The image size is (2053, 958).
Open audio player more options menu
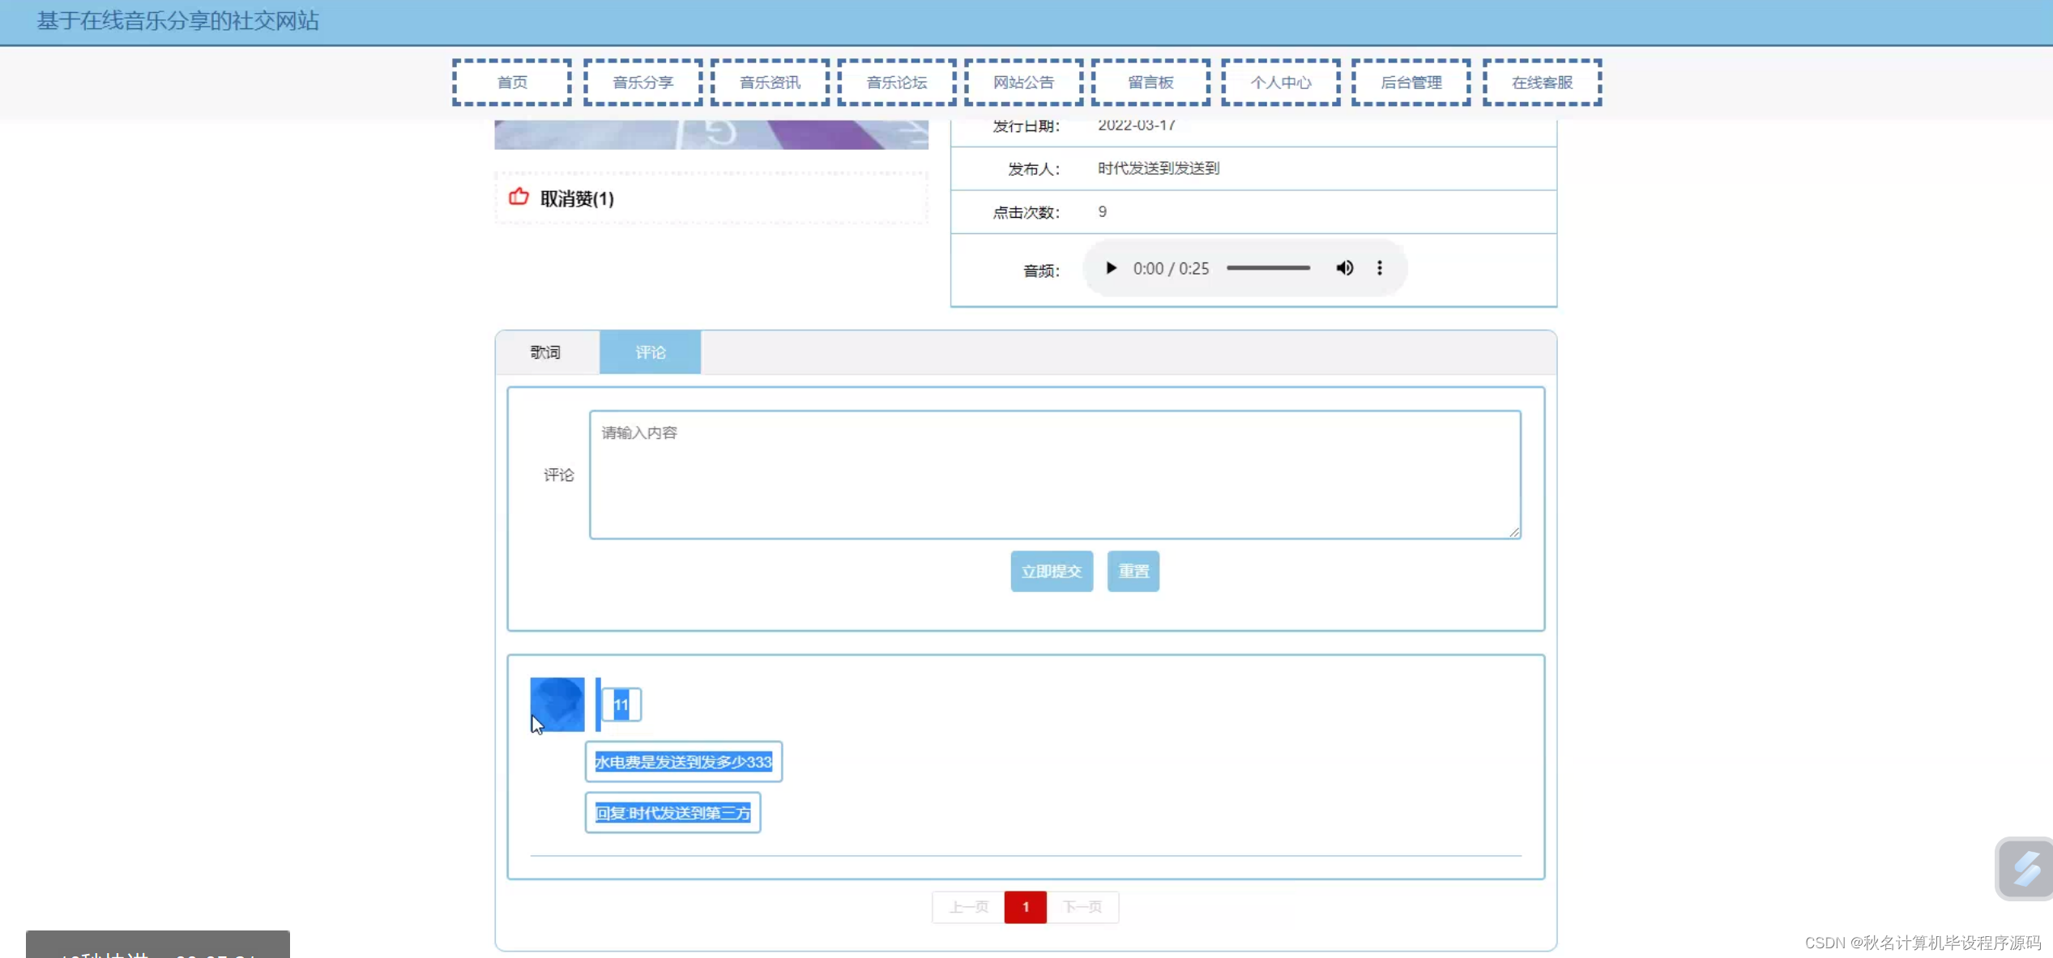pyautogui.click(x=1380, y=268)
